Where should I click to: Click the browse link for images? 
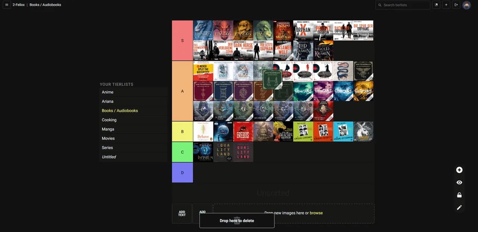point(316,213)
